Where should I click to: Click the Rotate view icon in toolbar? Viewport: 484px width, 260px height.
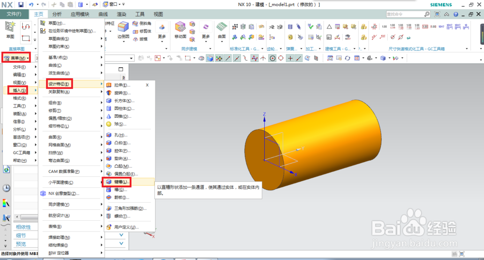(348, 58)
